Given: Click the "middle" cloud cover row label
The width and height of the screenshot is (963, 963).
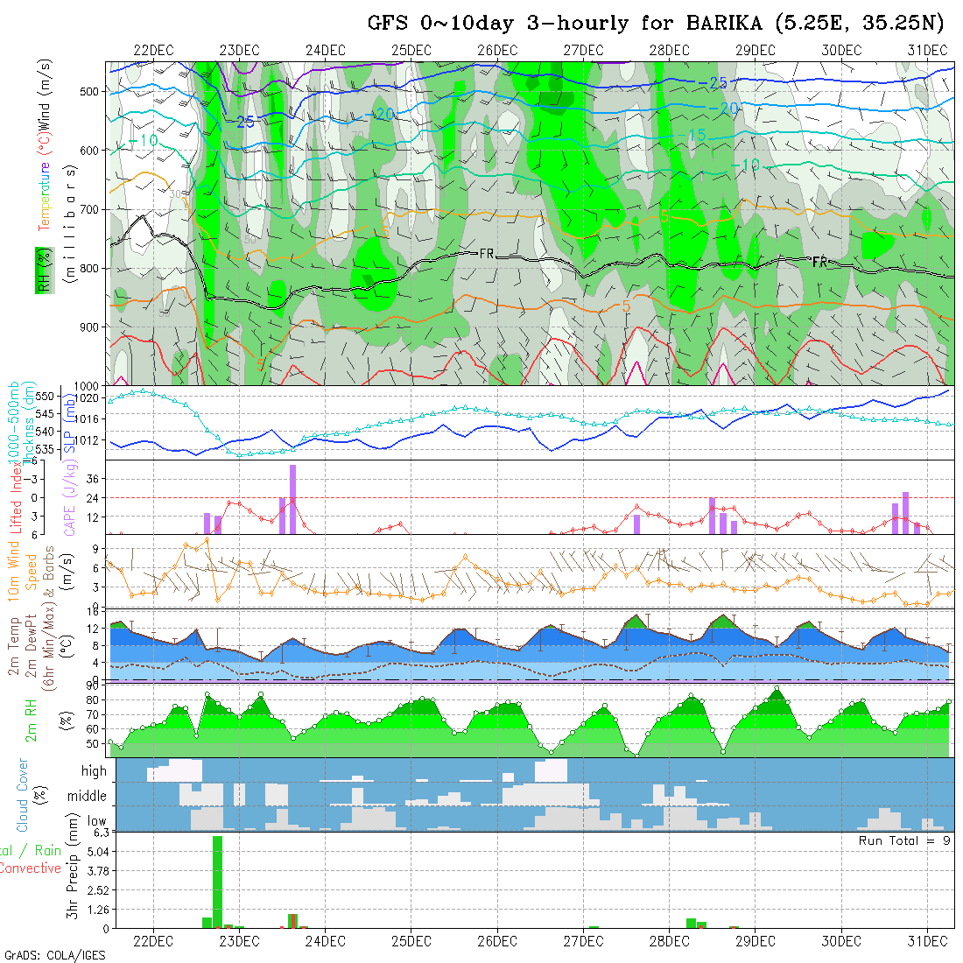Looking at the screenshot, I should tap(88, 797).
